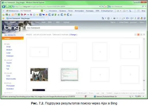Switch to the last detail view toggle
This screenshot has height=106, width=148.
(x=144, y=35)
